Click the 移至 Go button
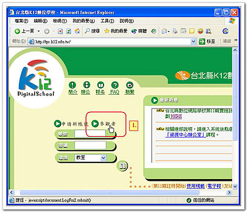Viewport: 247px width, 212px height. pyautogui.click(x=207, y=41)
